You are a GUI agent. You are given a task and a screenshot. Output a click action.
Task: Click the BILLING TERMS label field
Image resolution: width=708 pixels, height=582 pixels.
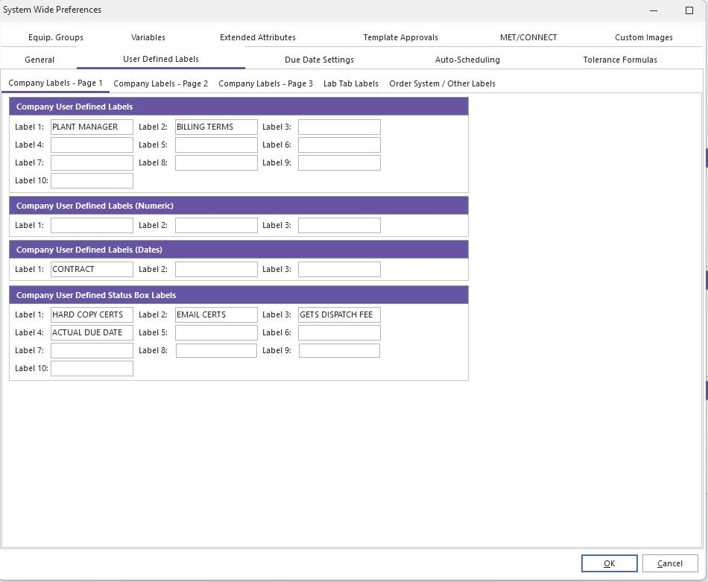[216, 127]
